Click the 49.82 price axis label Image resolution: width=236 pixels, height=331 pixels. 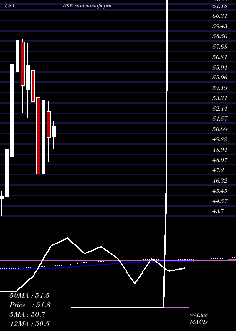click(220, 139)
